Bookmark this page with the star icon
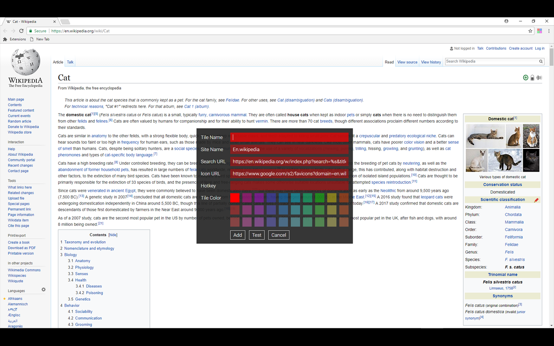554x346 pixels. pos(530,31)
